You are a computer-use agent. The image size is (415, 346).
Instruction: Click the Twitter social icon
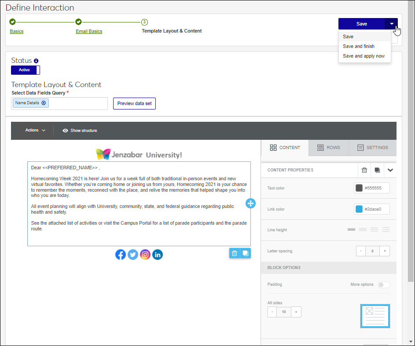click(x=133, y=255)
